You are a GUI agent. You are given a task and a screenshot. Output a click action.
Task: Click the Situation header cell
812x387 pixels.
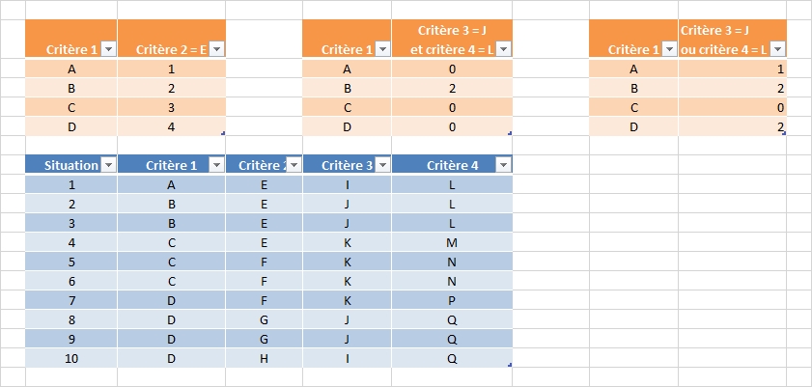click(x=66, y=165)
